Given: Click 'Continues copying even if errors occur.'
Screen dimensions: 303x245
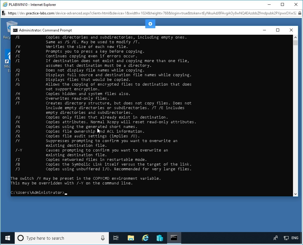Looking at the screenshot, I should 91,56.
